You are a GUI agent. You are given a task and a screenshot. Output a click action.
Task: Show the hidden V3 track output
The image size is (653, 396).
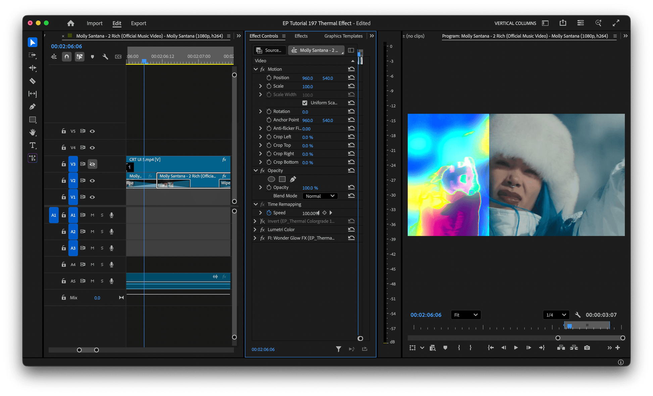[92, 164]
